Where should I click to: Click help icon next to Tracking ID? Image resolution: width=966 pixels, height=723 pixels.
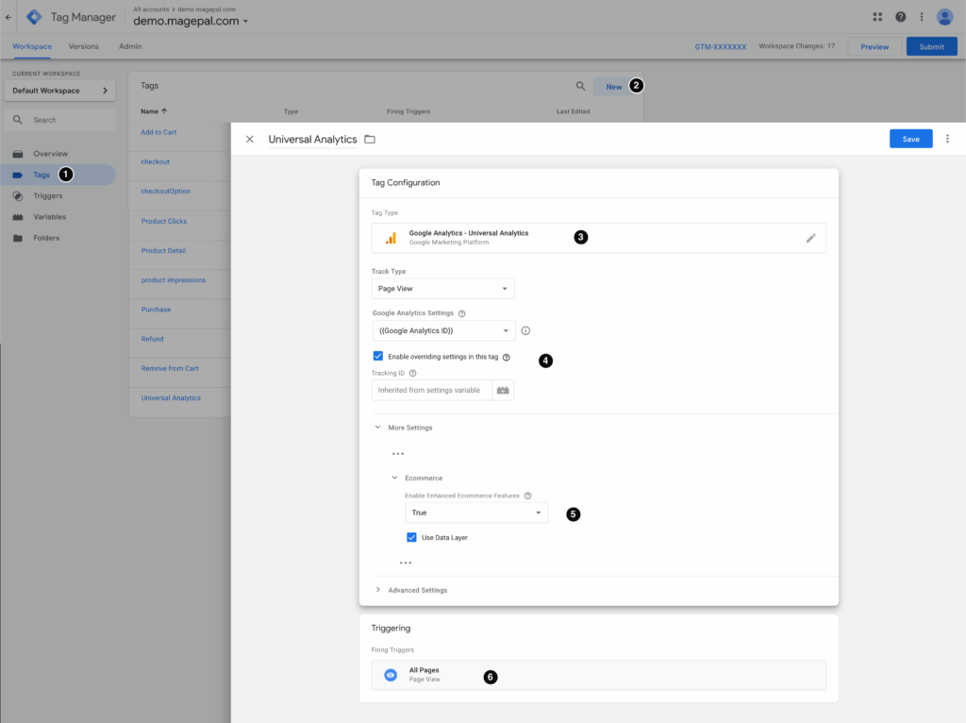click(413, 374)
